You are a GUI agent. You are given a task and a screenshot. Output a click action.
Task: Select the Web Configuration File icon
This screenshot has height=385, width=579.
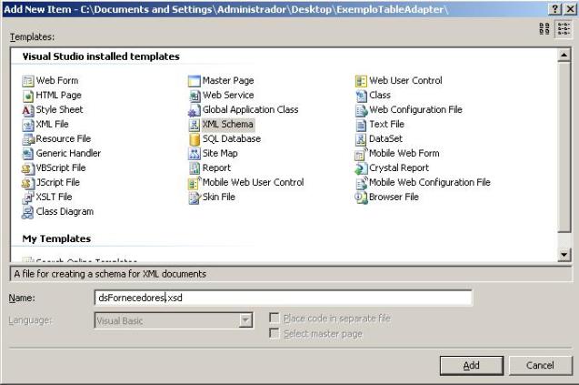(361, 110)
